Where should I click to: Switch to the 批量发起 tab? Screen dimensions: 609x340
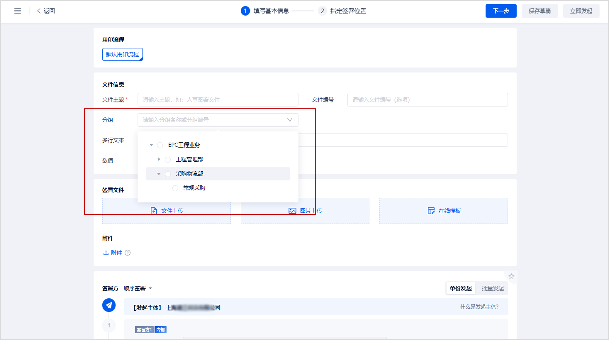pyautogui.click(x=493, y=288)
